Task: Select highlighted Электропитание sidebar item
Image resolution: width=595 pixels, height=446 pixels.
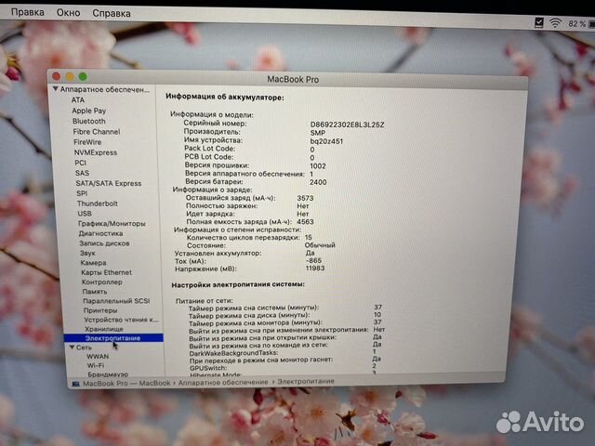Action: coord(113,338)
